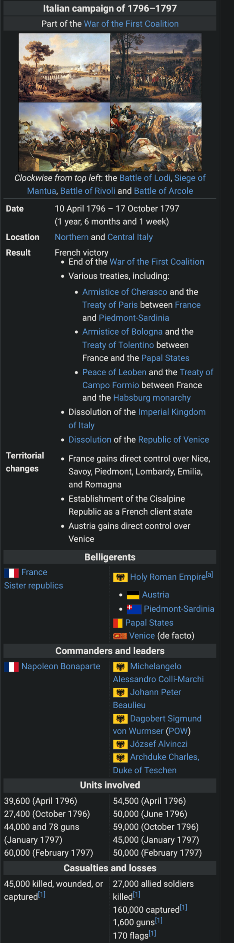The image size is (234, 943).
Task: Click the Venice flag icon
Action: coord(120,636)
